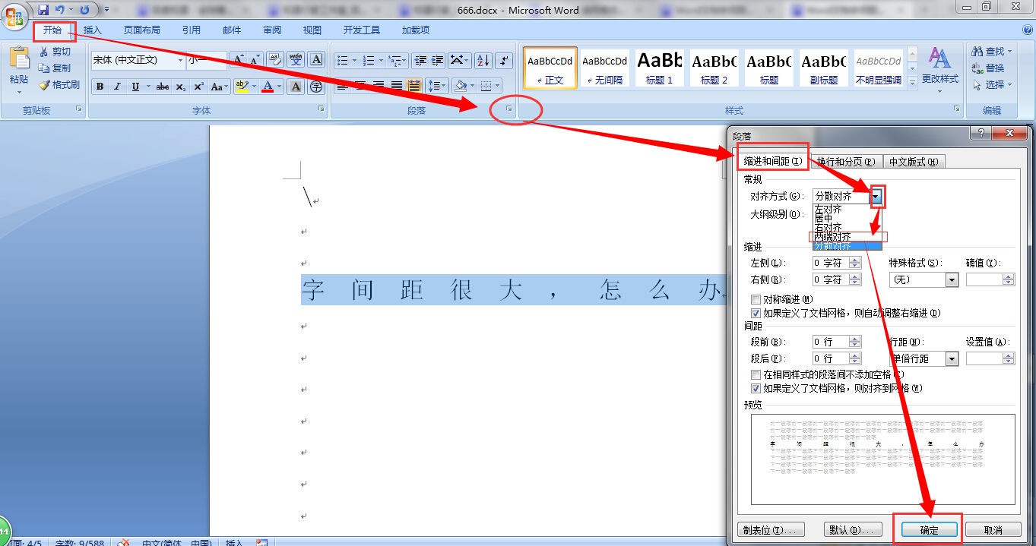Toggle underline formatting

pyautogui.click(x=135, y=87)
